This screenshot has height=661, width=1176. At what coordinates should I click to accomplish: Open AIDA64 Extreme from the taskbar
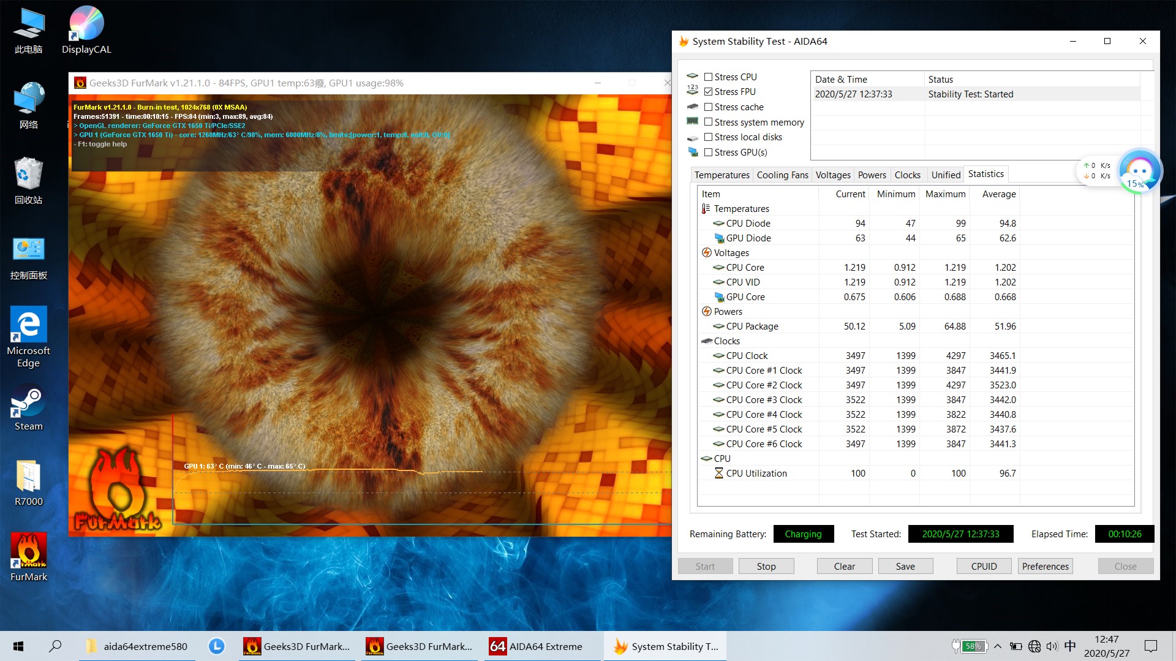pyautogui.click(x=536, y=646)
